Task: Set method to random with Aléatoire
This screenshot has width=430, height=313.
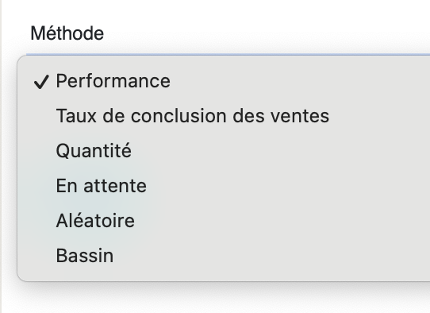Action: click(x=95, y=221)
